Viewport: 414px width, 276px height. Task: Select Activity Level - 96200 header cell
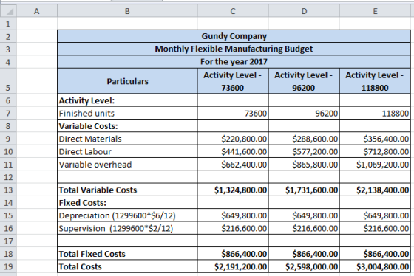(x=304, y=81)
